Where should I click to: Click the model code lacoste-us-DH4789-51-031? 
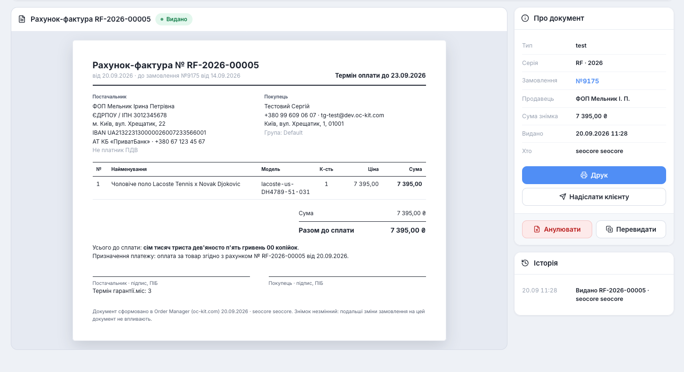pyautogui.click(x=286, y=188)
